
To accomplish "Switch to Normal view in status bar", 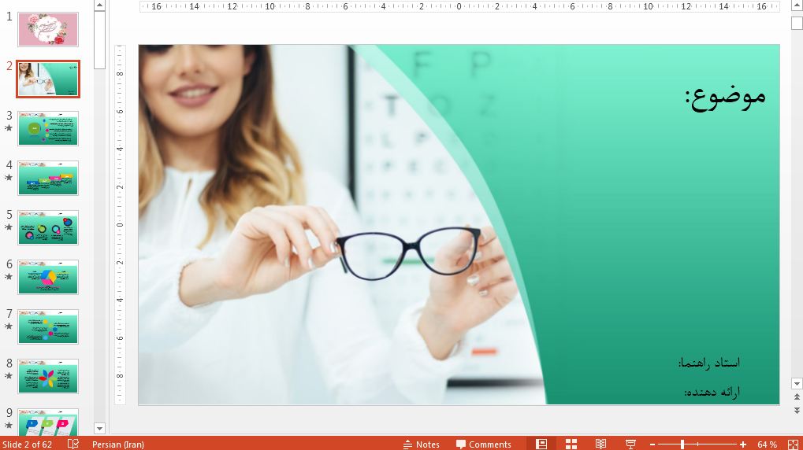I will coord(541,444).
